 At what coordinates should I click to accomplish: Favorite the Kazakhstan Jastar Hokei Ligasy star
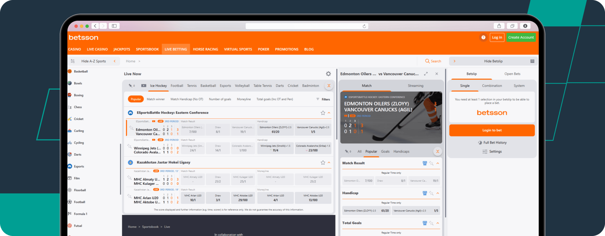323,163
